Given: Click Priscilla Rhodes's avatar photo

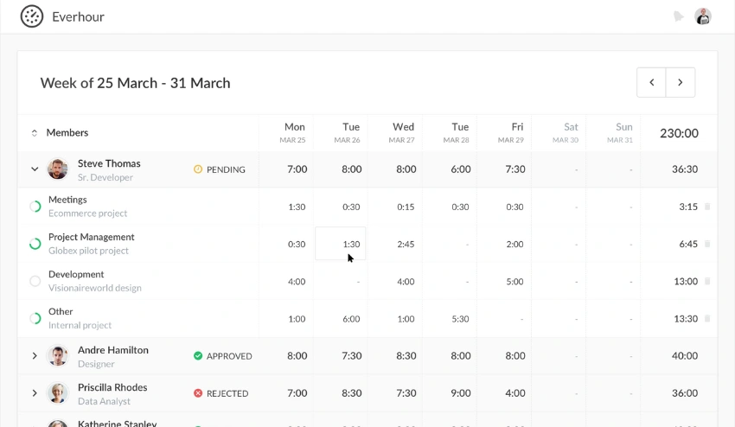Looking at the screenshot, I should coord(58,392).
